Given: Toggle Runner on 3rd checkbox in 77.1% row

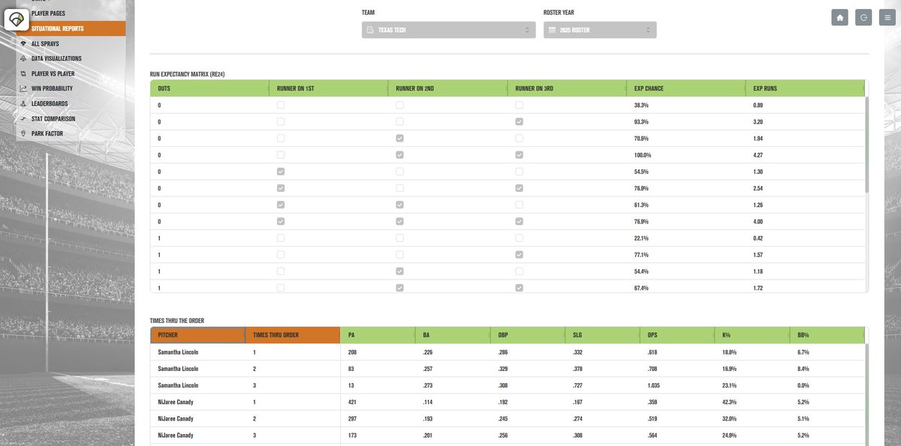Looking at the screenshot, I should (519, 254).
